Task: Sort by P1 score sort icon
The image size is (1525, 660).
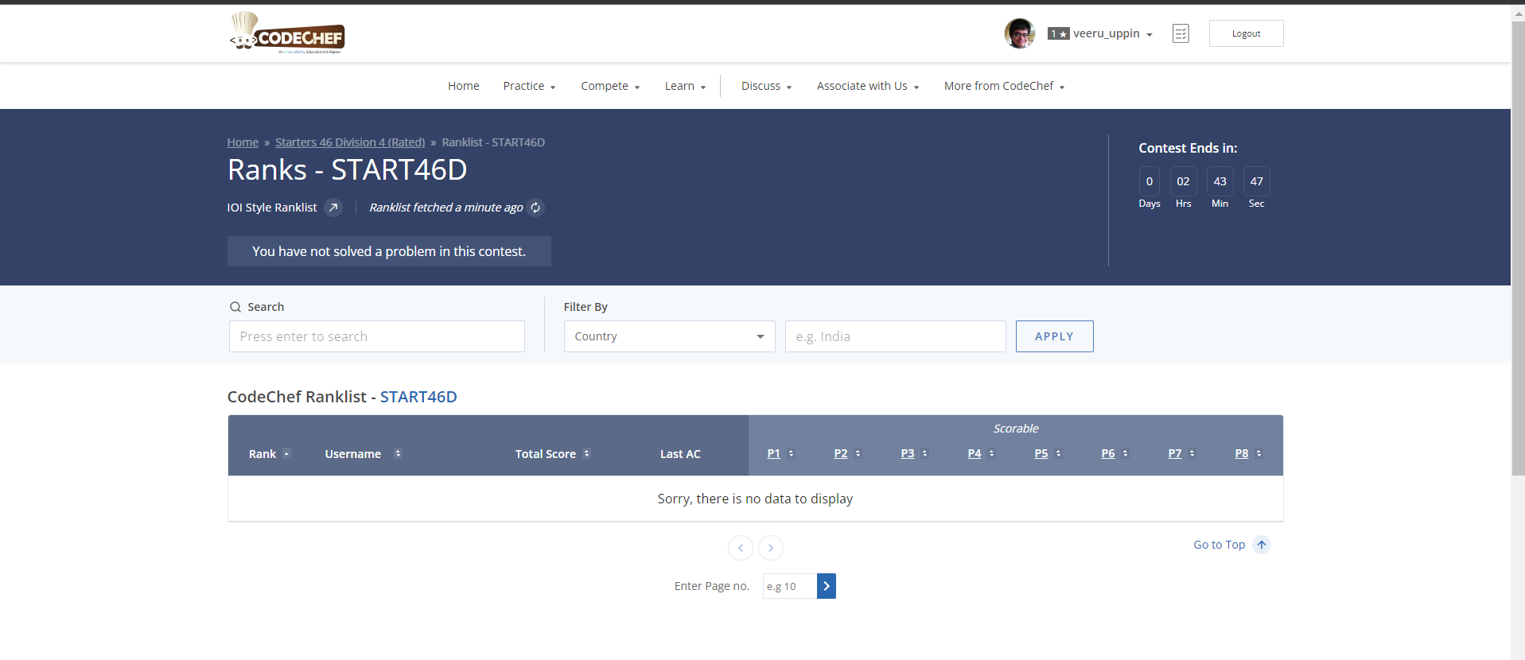Action: coord(791,453)
